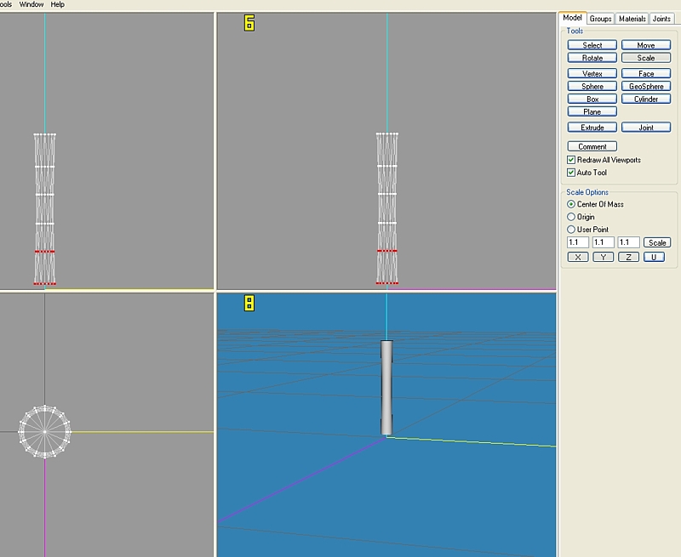
Task: Toggle the X axis scale button
Action: [x=578, y=257]
